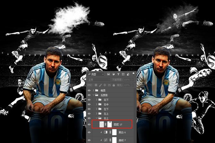Image resolution: width=215 pixels, height=143 pixels.
Task: Click the lock position icon
Action: [x=105, y=85]
